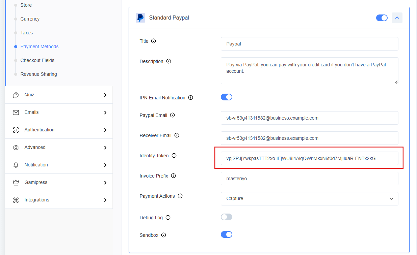Expand the Quiz chevron arrow
This screenshot has height=255, width=417.
(x=105, y=95)
